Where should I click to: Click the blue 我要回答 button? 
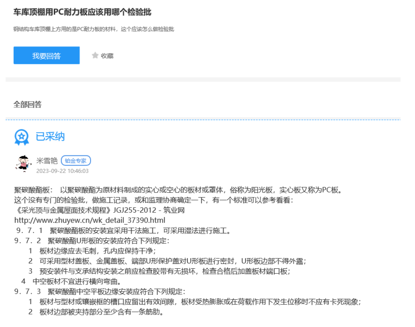coord(47,55)
